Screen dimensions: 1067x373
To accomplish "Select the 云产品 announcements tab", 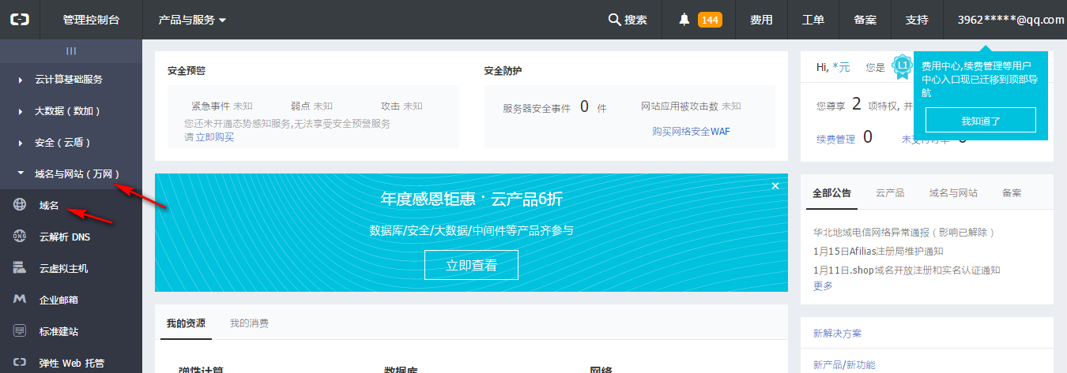I will 890,192.
